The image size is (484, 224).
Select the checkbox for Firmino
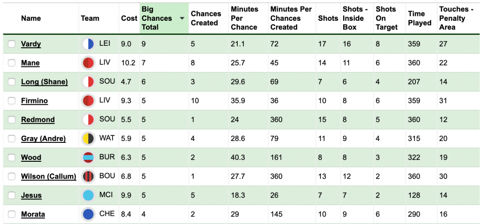(12, 101)
